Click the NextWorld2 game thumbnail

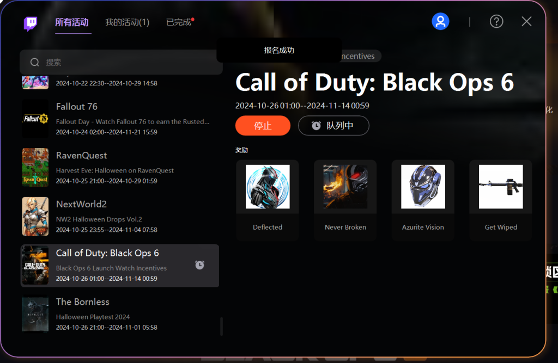(35, 216)
